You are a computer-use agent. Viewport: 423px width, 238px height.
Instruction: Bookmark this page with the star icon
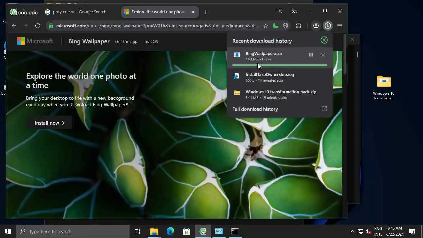coord(266,26)
